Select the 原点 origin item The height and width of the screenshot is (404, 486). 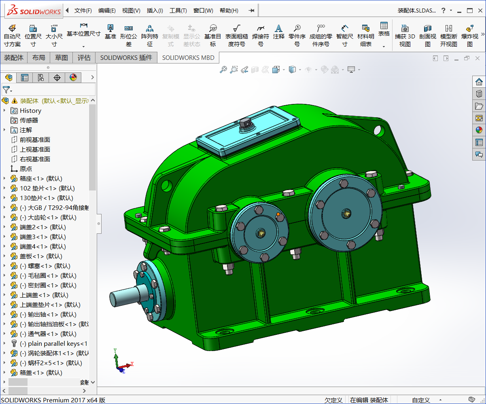[25, 169]
